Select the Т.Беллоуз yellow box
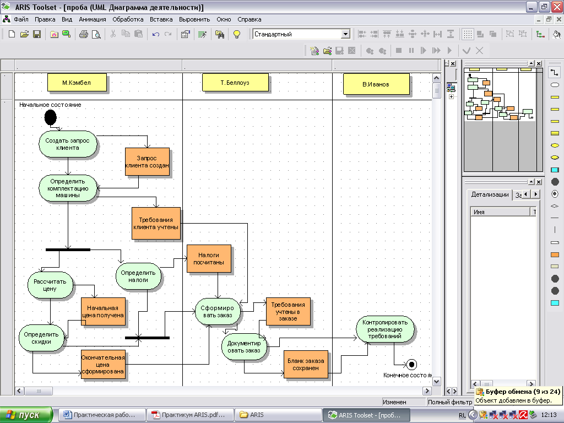Screen dimensions: 564x423 click(x=235, y=83)
